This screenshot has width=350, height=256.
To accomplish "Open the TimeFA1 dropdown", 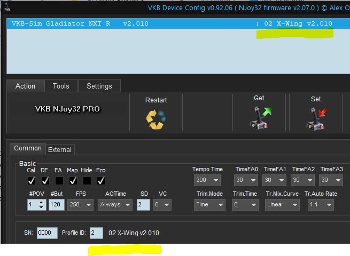I will 274,180.
